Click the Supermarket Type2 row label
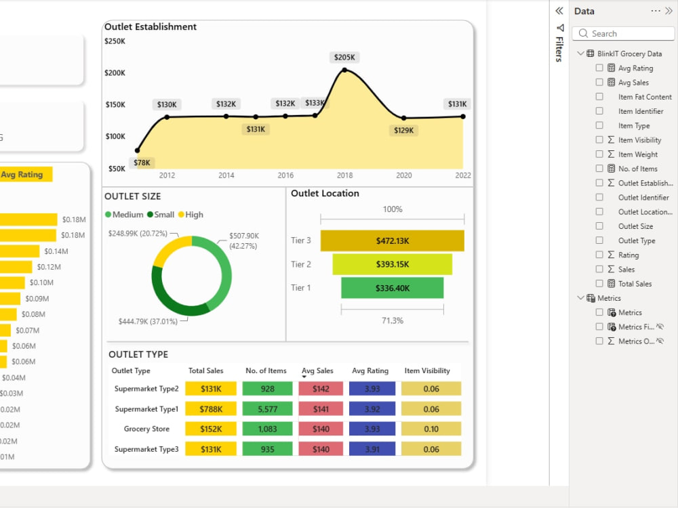The width and height of the screenshot is (678, 508). [x=146, y=389]
